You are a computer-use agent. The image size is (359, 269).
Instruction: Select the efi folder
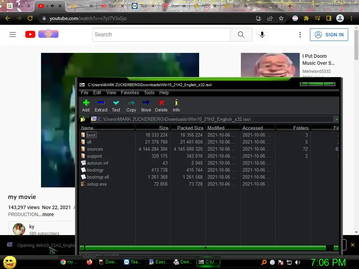89,142
